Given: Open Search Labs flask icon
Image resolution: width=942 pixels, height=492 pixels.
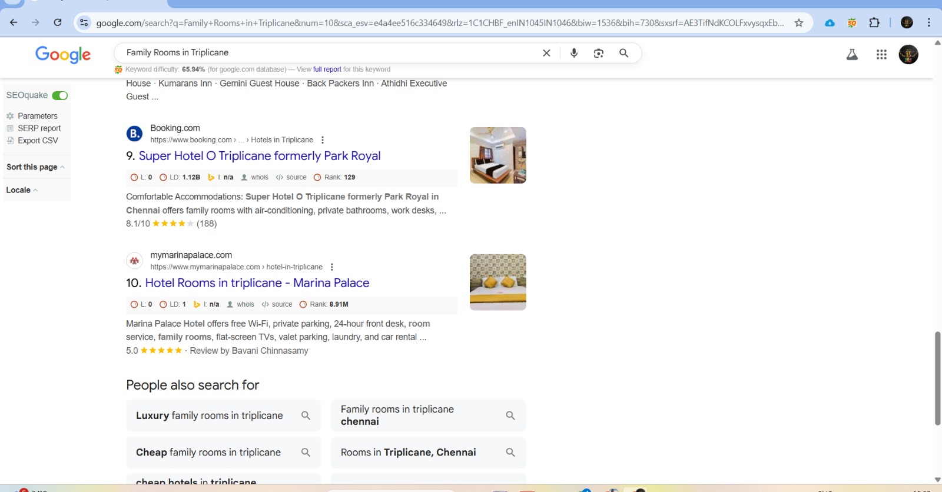Looking at the screenshot, I should pos(852,55).
